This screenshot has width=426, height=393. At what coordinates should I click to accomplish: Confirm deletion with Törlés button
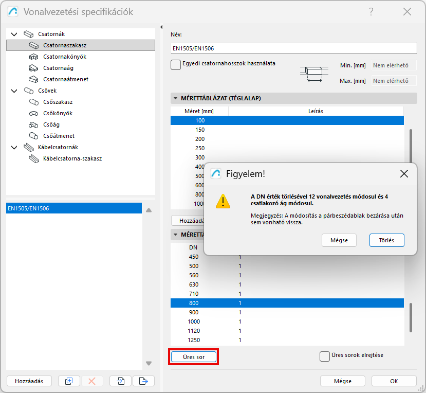tap(386, 240)
